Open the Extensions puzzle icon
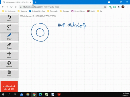Viewport: 130px width, 97px height. [119, 7]
